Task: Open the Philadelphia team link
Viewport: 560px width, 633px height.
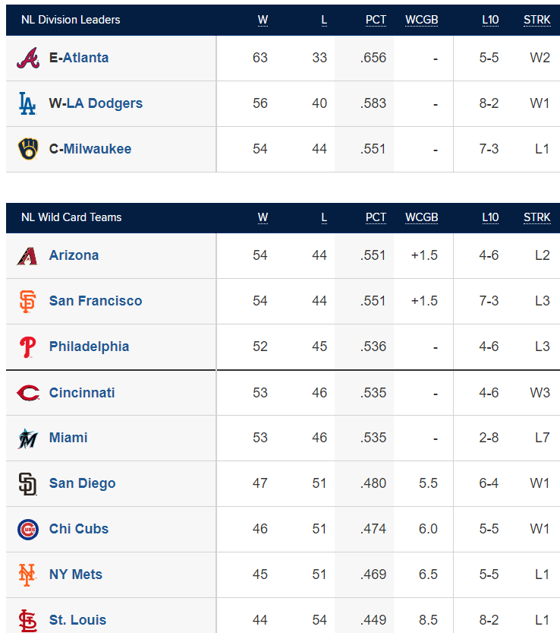Action: pyautogui.click(x=89, y=347)
